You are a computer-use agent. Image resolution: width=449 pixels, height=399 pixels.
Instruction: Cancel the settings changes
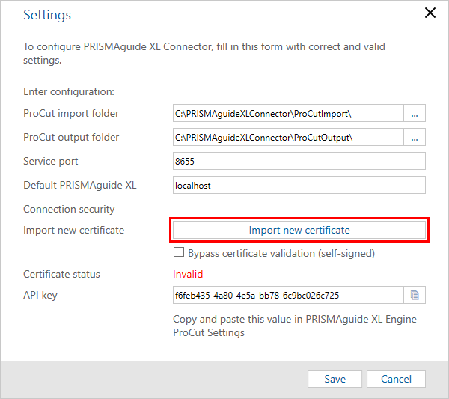(396, 379)
